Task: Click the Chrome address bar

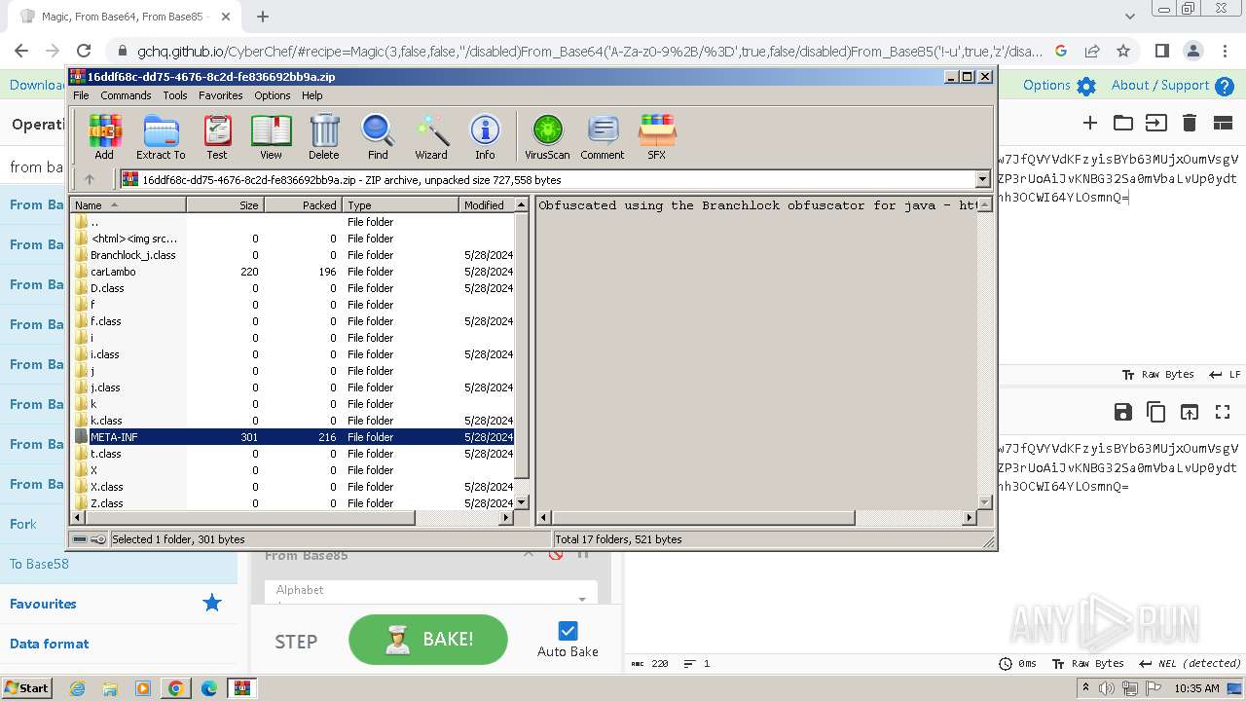Action: coord(590,52)
